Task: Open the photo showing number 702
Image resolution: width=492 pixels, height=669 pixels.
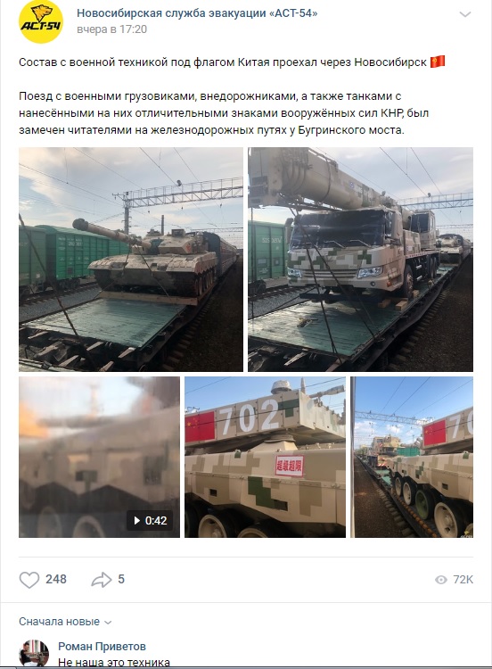Action: tap(265, 457)
